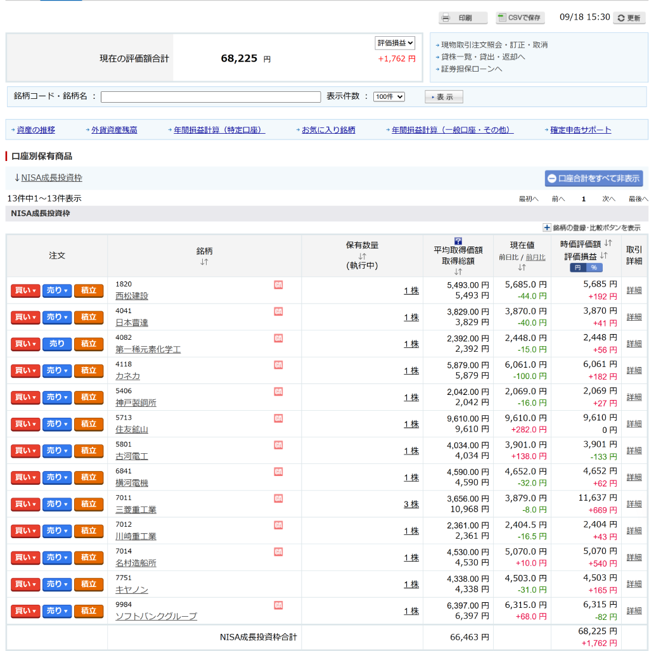
Task: Switch 評価損益 display to 円
Action: click(577, 267)
